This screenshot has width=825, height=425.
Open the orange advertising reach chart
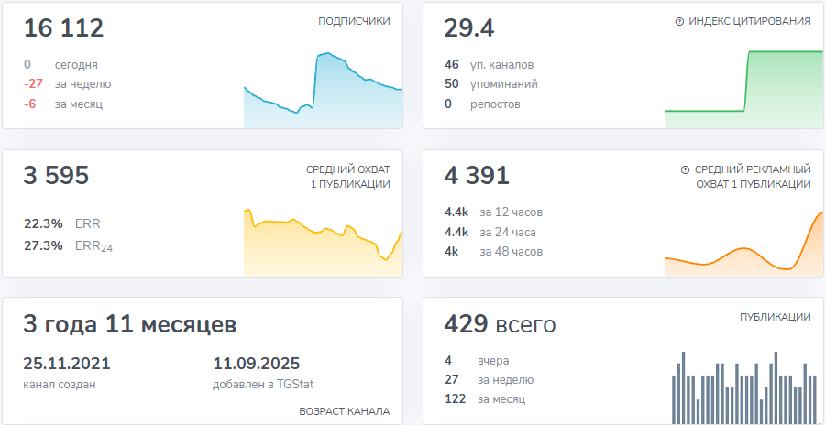[744, 244]
